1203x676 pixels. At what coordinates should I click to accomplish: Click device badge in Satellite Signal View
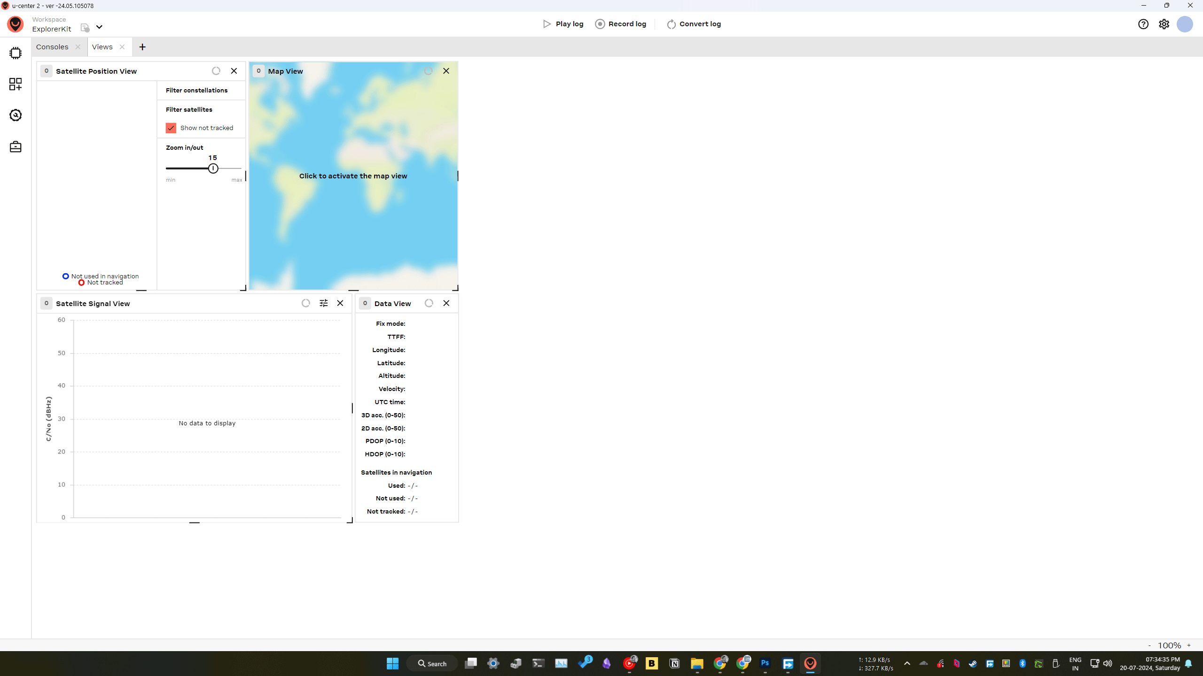[46, 303]
